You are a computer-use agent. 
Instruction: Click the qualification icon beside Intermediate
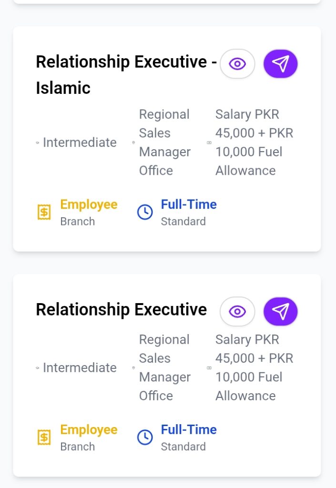(38, 142)
